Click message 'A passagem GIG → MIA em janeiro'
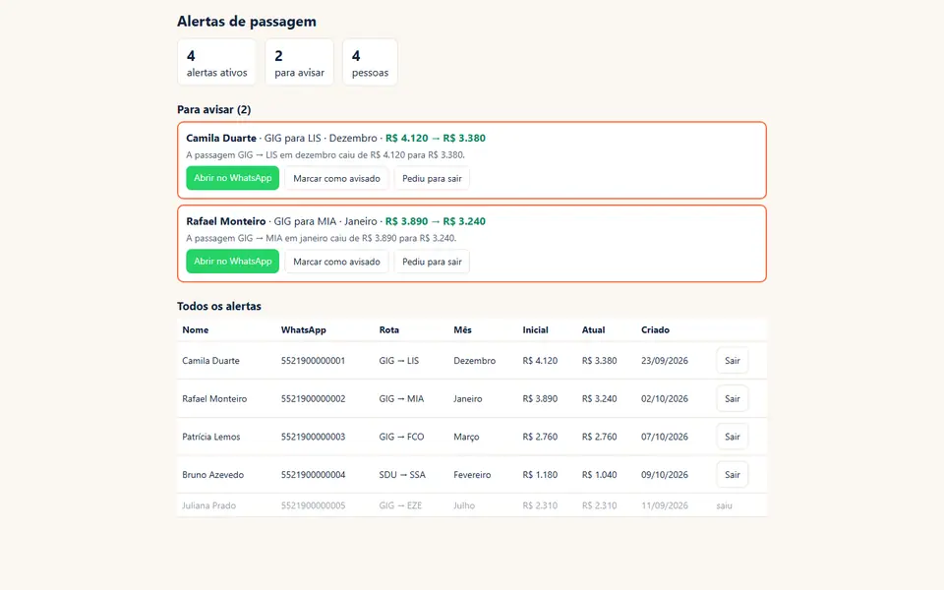944x590 pixels. [321, 238]
